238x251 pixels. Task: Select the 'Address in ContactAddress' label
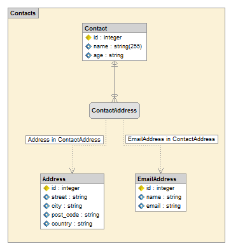64,140
